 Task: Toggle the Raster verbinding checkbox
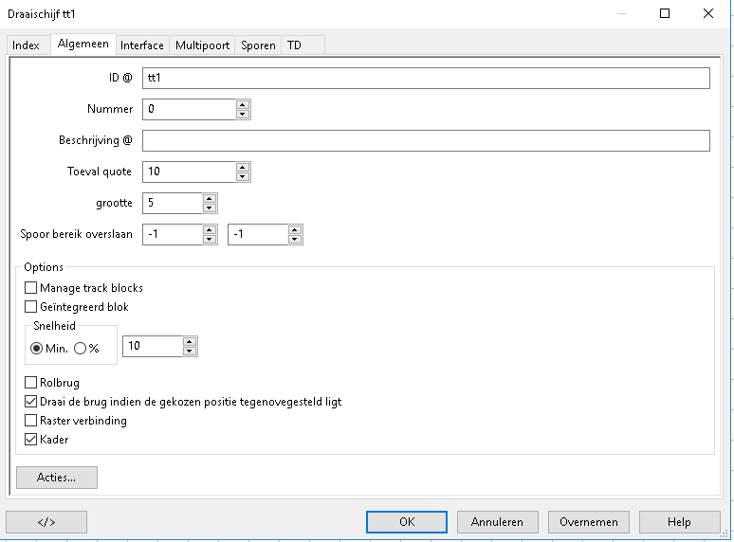tap(31, 421)
